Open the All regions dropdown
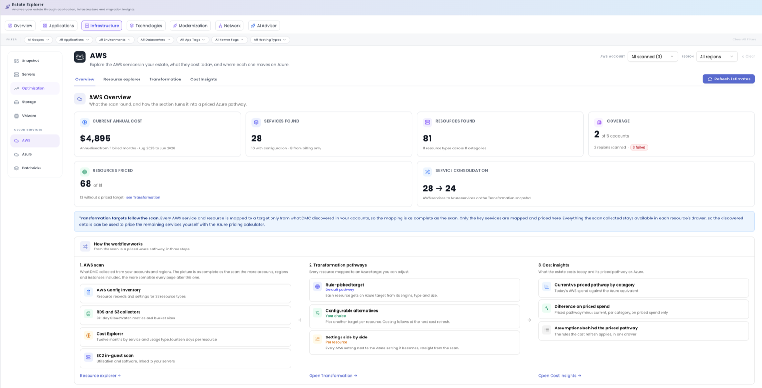 717,57
